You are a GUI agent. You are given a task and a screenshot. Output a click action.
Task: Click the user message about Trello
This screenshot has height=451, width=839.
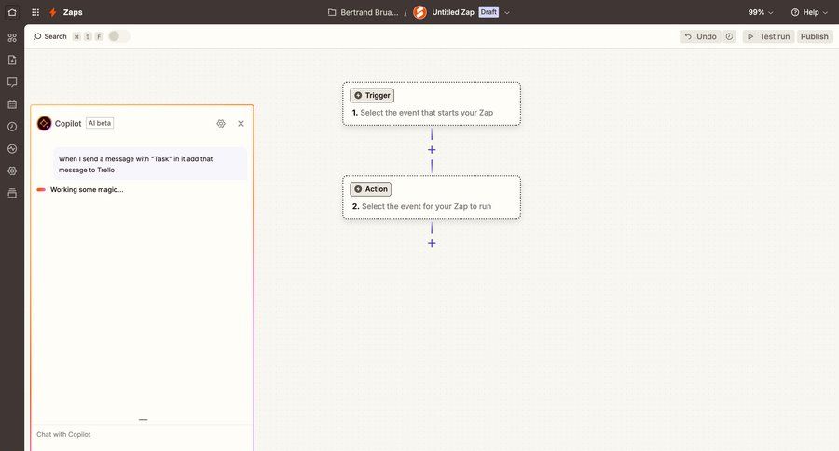(150, 164)
